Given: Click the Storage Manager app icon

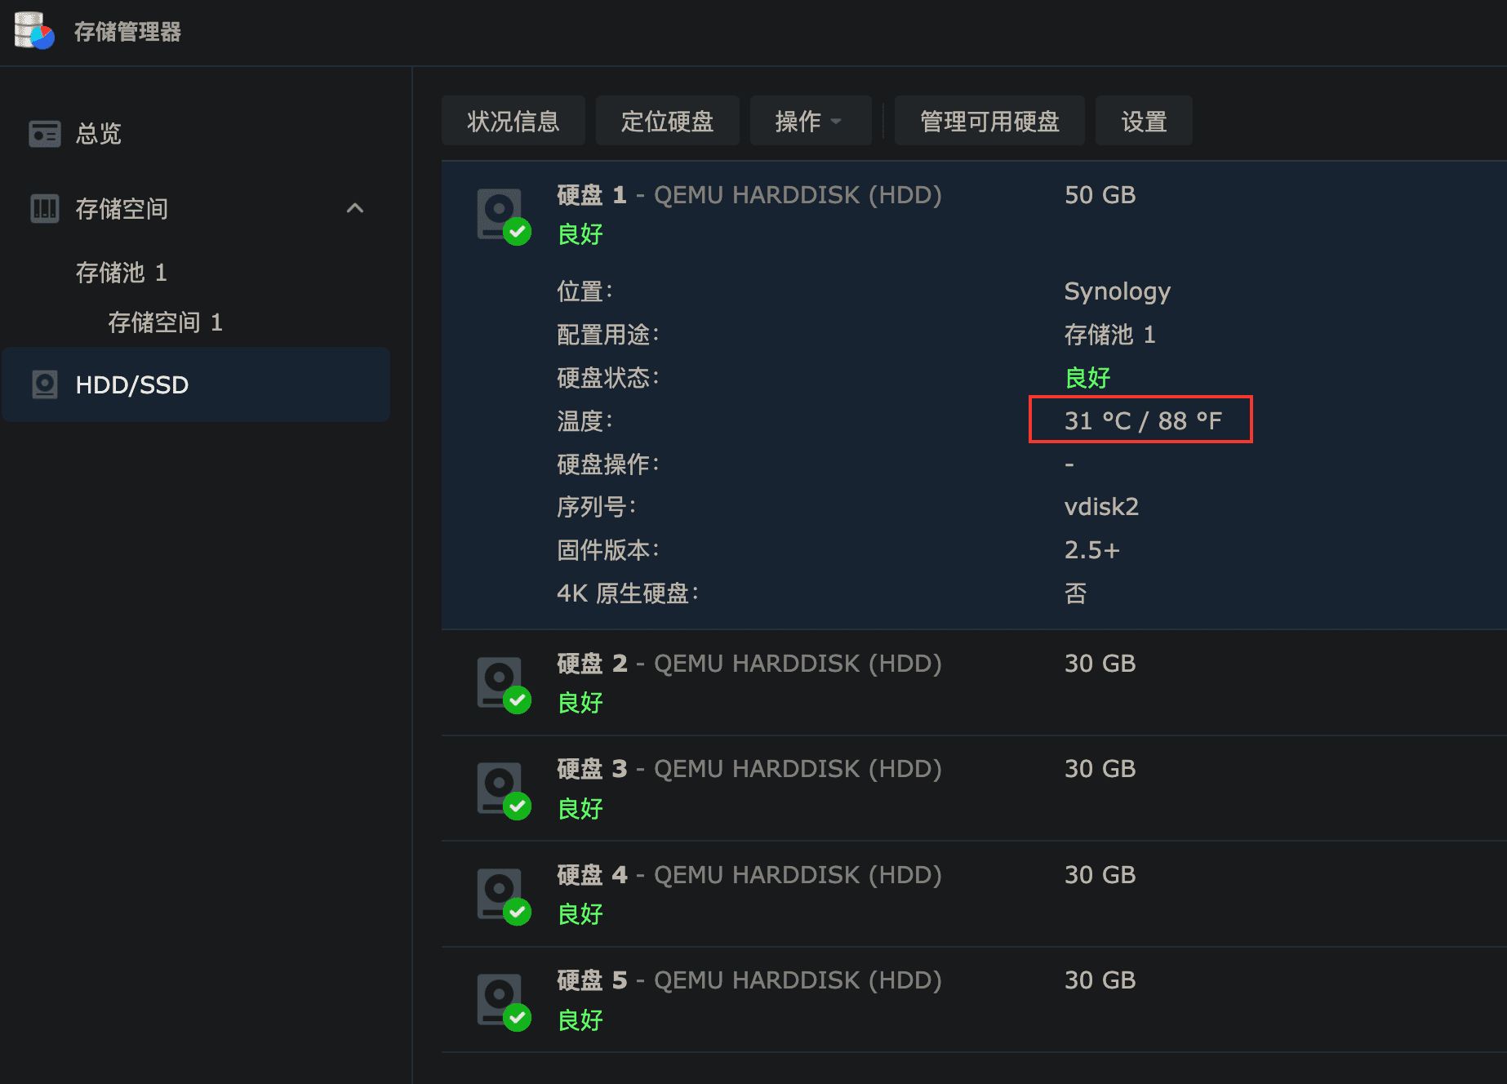Looking at the screenshot, I should [34, 31].
